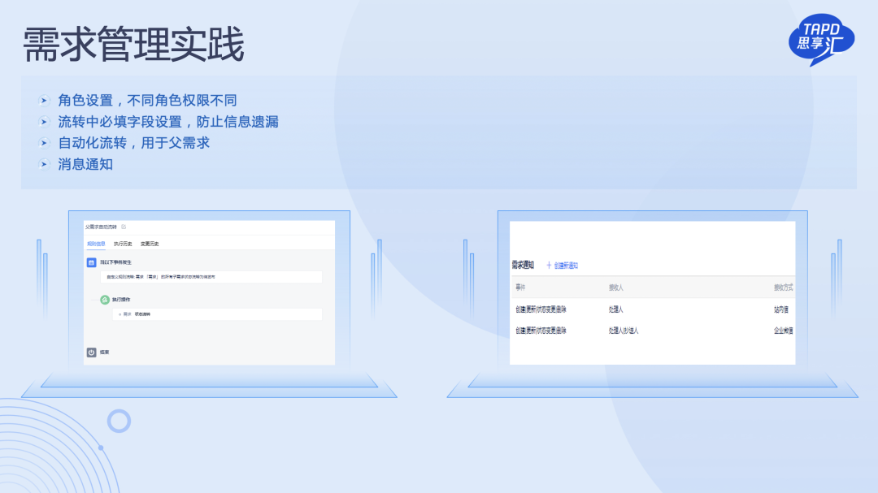Click the 创建新通知 link
This screenshot has height=493, width=878.
click(566, 266)
